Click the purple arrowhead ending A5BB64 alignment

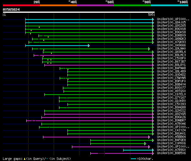point(149,137)
